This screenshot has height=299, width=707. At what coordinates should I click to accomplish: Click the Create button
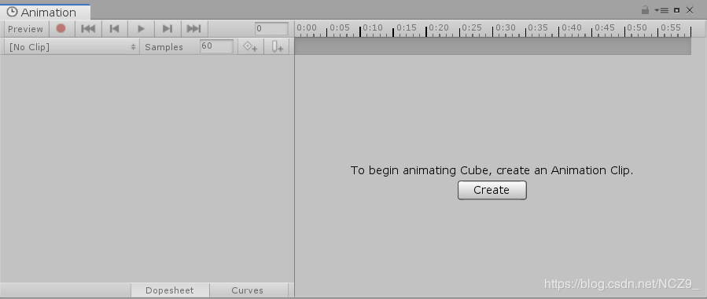click(x=492, y=190)
